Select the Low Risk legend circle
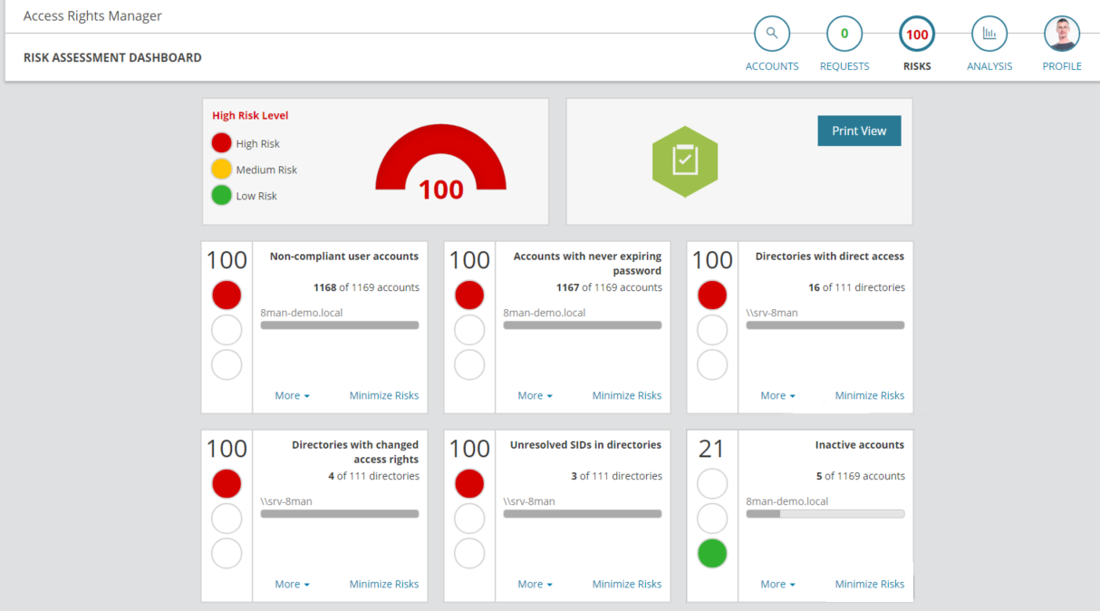This screenshot has height=611, width=1100. click(222, 196)
